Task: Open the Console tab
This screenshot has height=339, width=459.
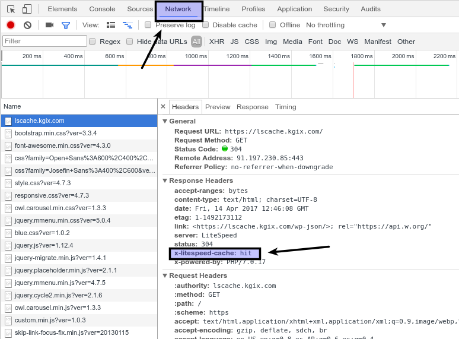Action: pyautogui.click(x=102, y=9)
